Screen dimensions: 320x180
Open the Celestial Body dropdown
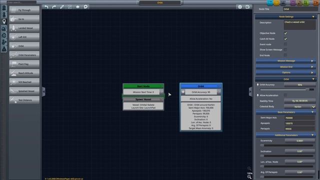(300, 106)
